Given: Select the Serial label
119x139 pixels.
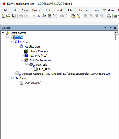Looking at the screenshot, I should coord(23,78).
